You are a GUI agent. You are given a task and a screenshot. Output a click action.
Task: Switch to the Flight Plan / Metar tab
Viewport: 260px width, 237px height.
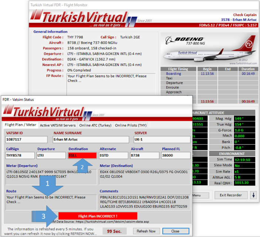tap(20, 125)
